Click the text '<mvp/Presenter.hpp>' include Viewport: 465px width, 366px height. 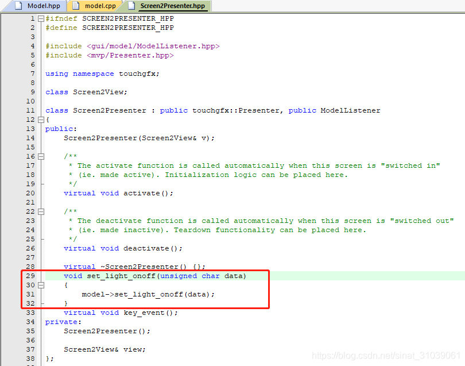pos(130,55)
